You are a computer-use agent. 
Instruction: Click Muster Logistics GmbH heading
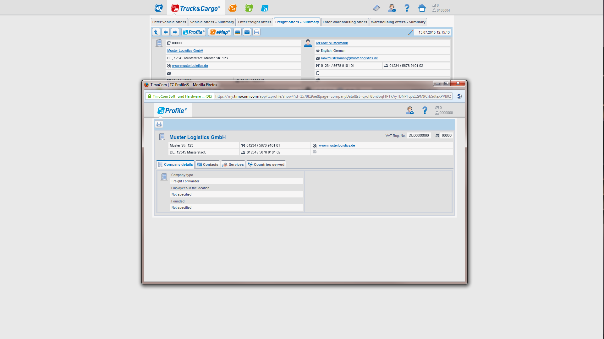197,137
